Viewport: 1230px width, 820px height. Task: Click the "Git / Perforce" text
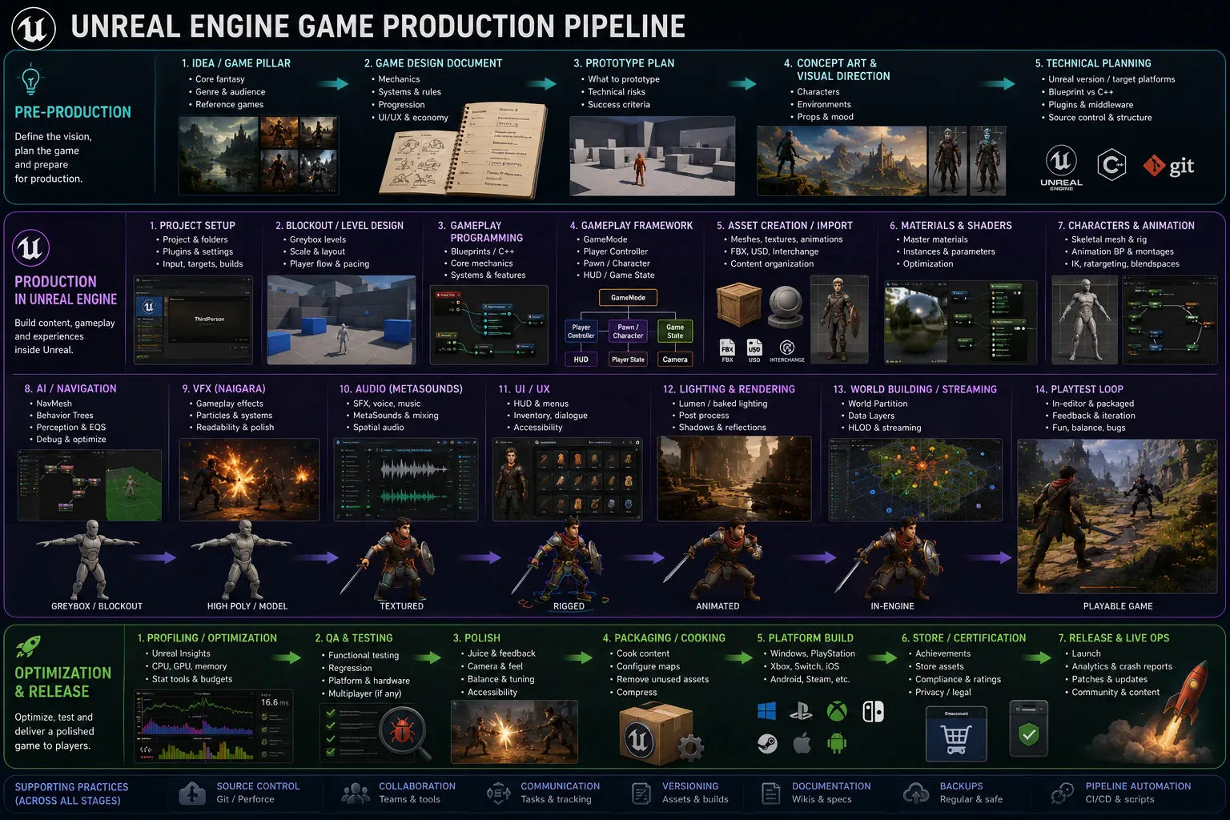(245, 799)
